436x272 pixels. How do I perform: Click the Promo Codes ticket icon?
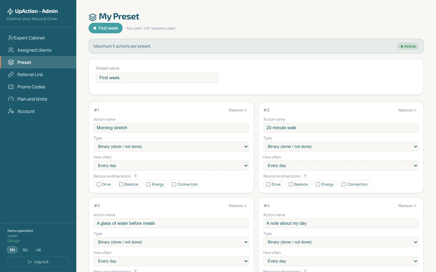tap(11, 87)
